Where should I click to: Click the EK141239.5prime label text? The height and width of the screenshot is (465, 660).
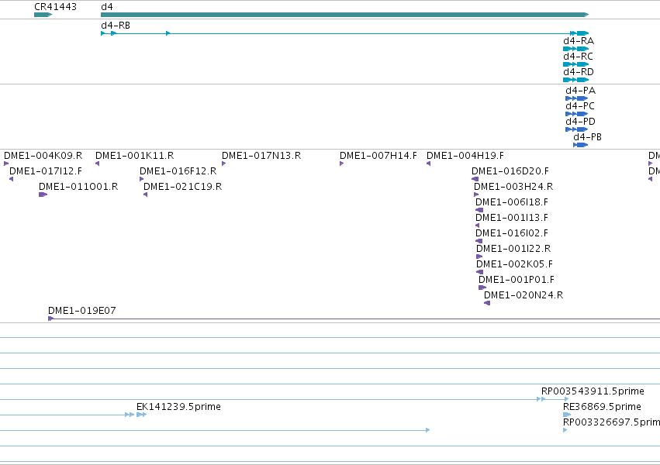pos(178,407)
